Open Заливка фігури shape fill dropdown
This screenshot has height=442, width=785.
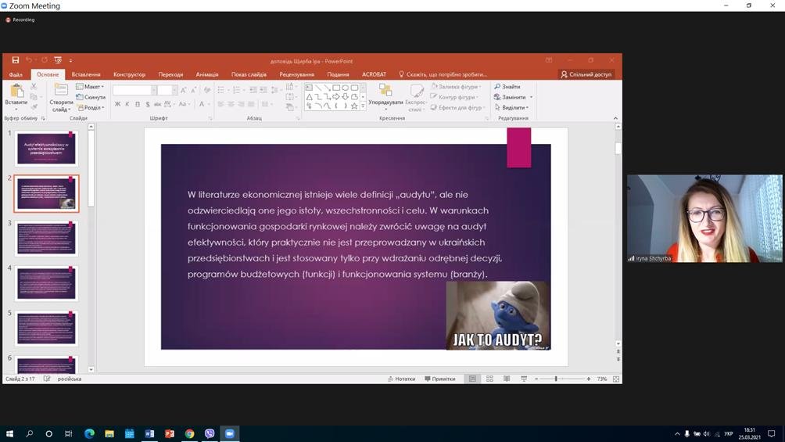pos(456,87)
